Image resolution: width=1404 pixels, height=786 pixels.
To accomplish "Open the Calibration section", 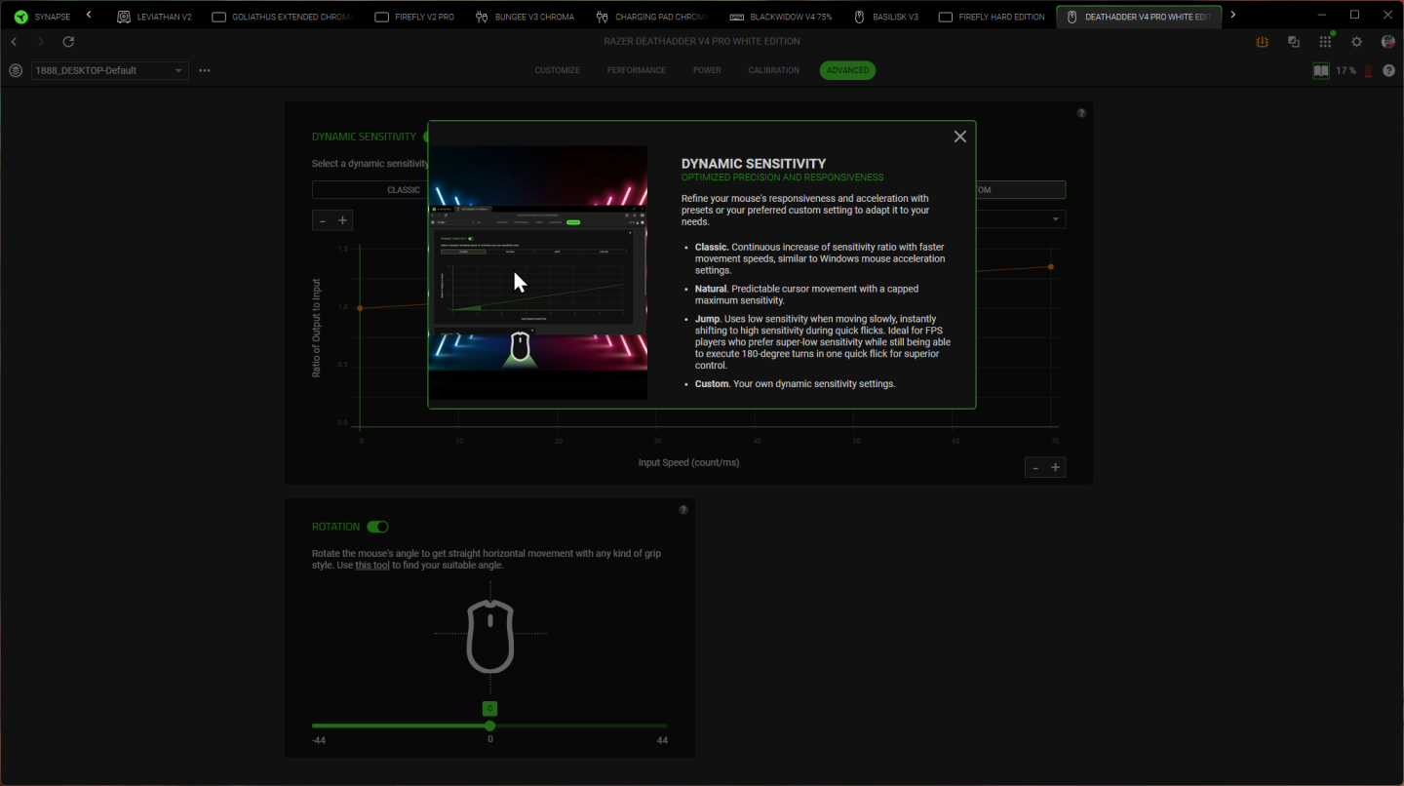I will point(774,70).
